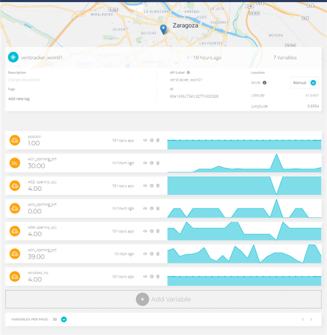This screenshot has height=335, width=327.
Task: Edit the Change description field
Action: pos(24,80)
